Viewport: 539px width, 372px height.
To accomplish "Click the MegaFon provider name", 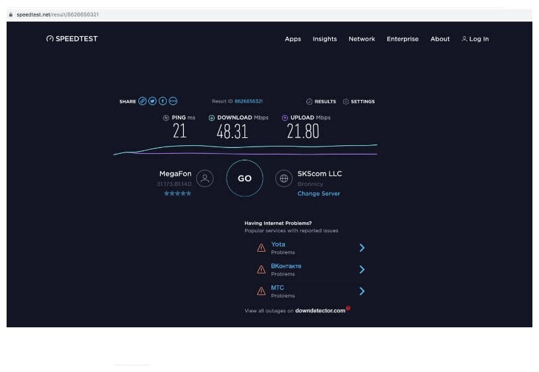I will click(x=175, y=174).
